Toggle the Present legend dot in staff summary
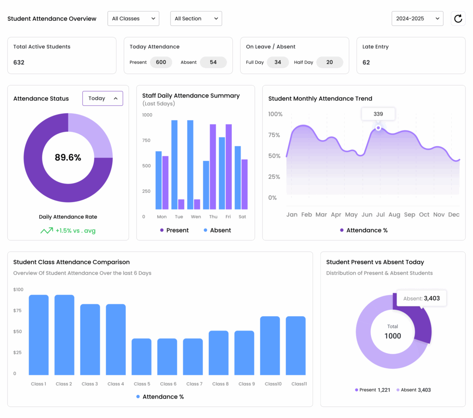Viewport: 473px width, 418px height. click(x=162, y=230)
